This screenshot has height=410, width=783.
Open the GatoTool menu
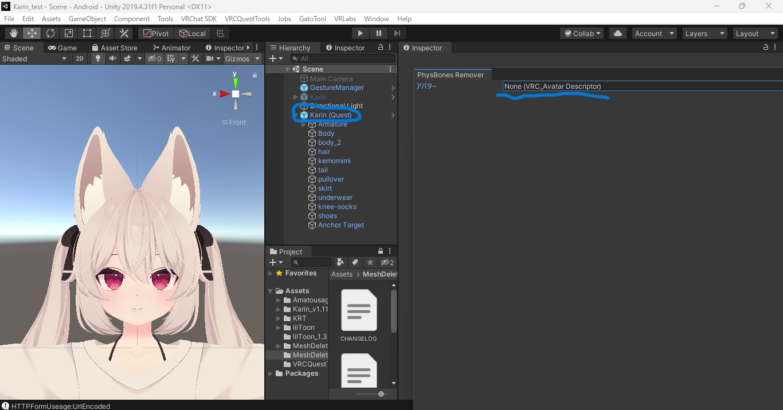312,18
